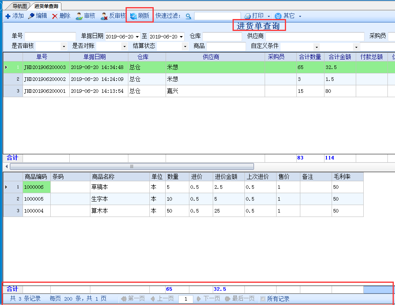The width and height of the screenshot is (395, 305).
Task: Click the 合计数量 column header
Action: tap(310, 57)
